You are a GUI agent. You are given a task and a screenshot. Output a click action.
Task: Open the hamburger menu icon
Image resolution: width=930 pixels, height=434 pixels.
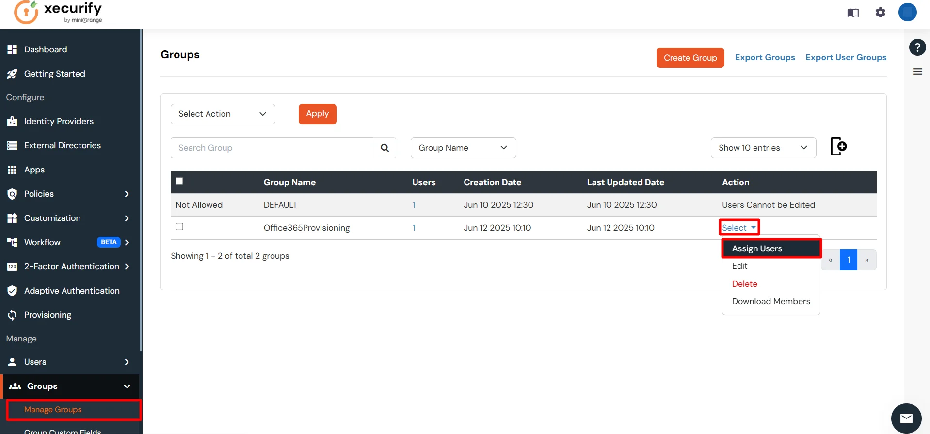[917, 72]
